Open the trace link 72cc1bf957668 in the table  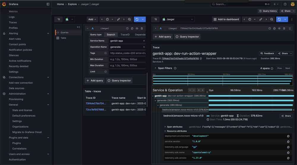(x=96, y=110)
